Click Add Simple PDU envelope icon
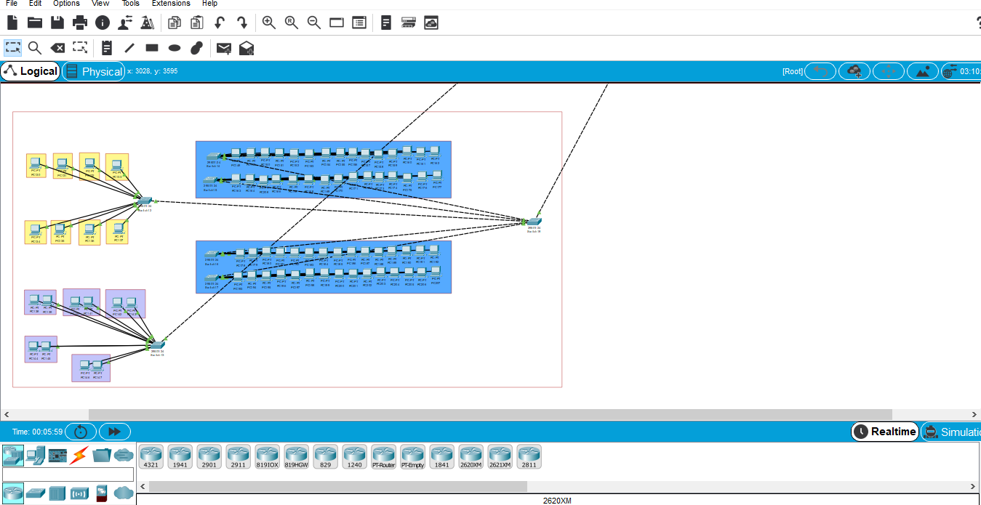Viewport: 981px width, 505px height. click(x=224, y=48)
